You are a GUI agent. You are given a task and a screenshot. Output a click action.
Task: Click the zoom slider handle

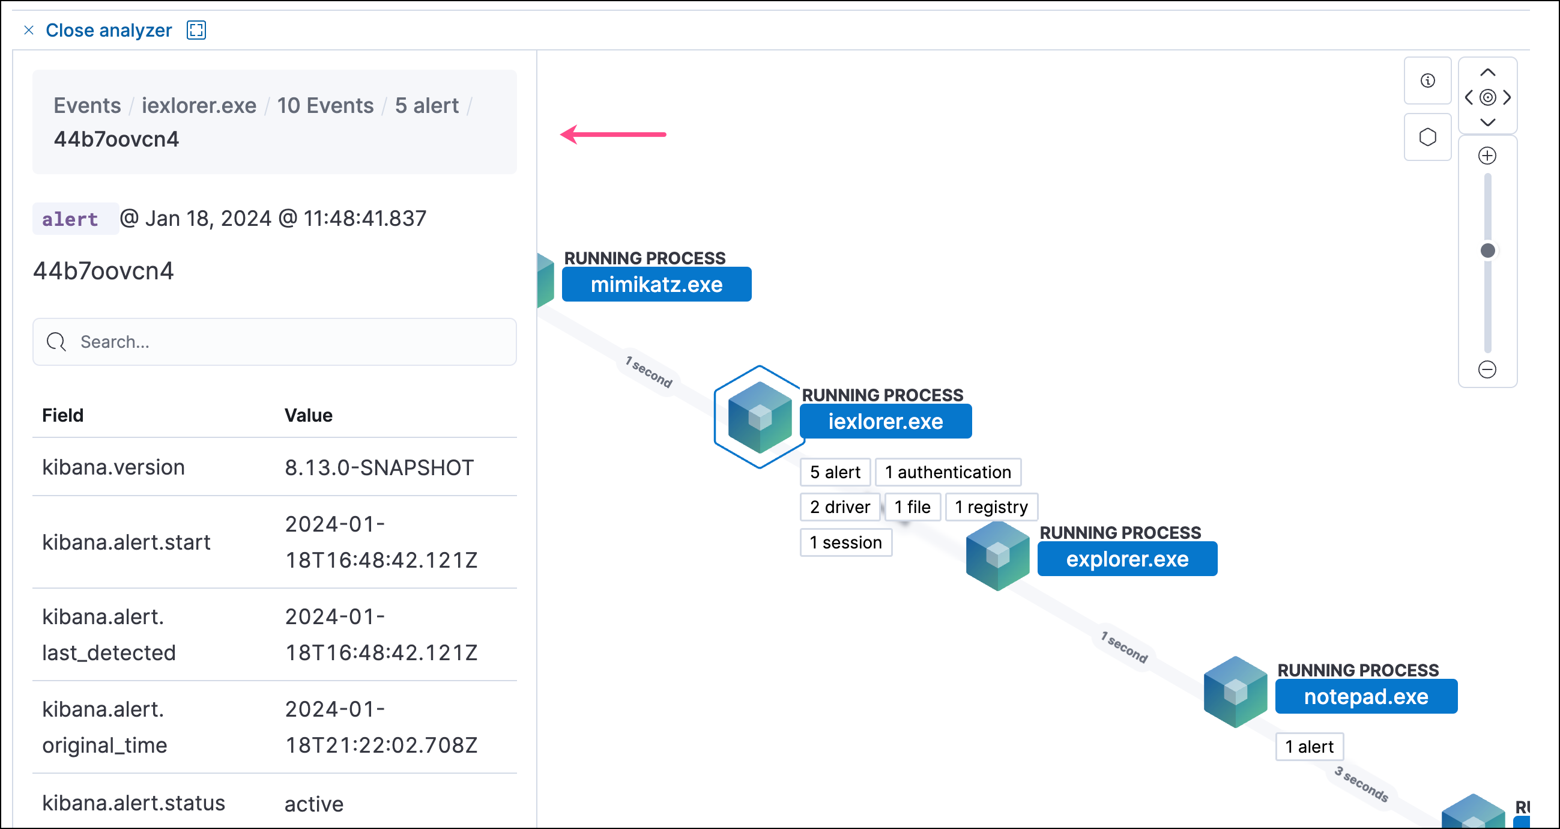(1487, 251)
